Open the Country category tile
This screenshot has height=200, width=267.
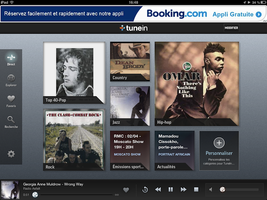click(130, 61)
